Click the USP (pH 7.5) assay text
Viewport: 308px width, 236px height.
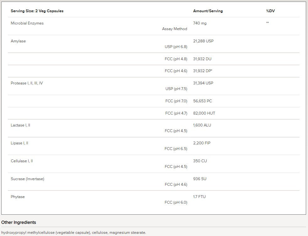[176, 89]
